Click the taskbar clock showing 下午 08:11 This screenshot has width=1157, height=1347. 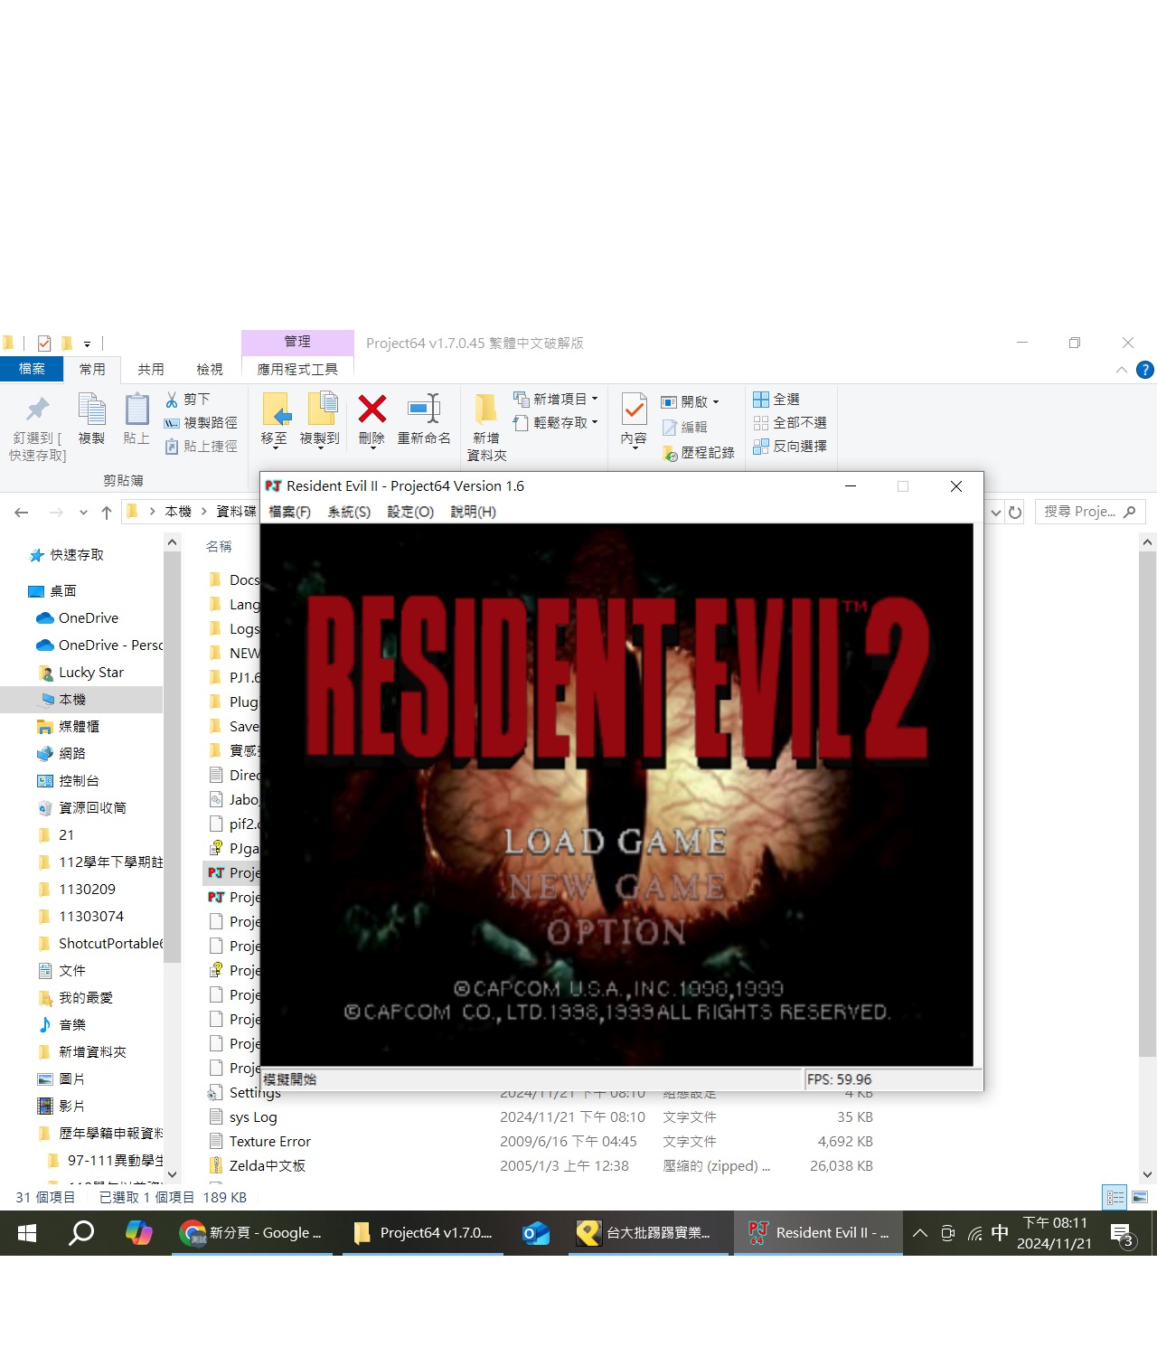1054,1233
